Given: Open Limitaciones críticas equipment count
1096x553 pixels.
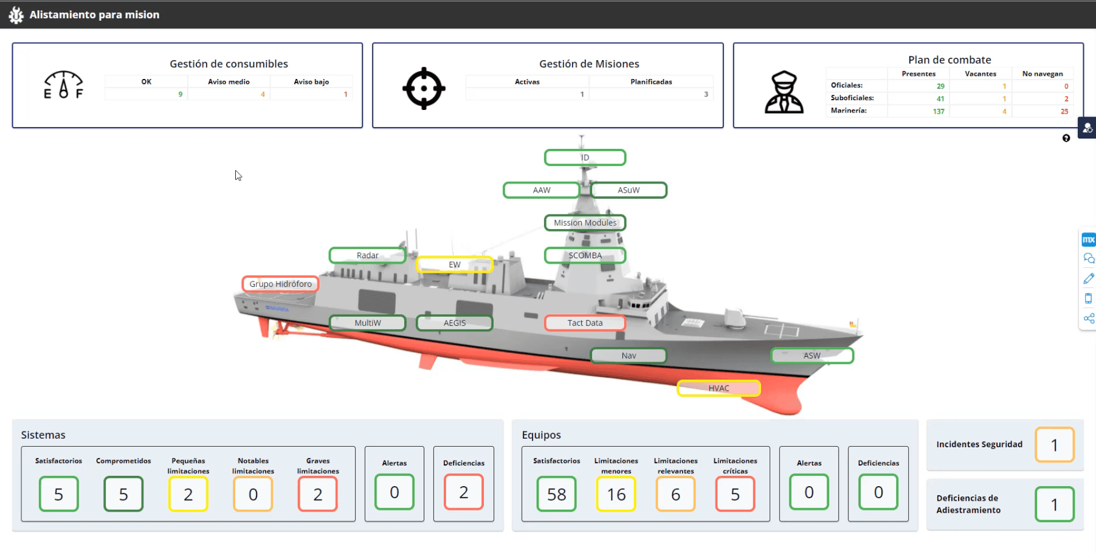Looking at the screenshot, I should pyautogui.click(x=735, y=494).
